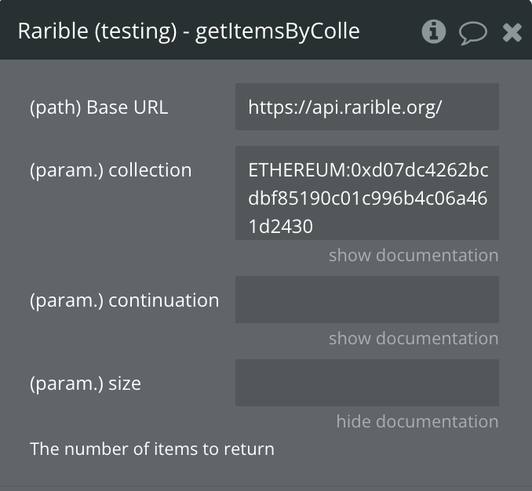The width and height of the screenshot is (532, 491).
Task: Hide documentation for size parameter
Action: click(417, 421)
